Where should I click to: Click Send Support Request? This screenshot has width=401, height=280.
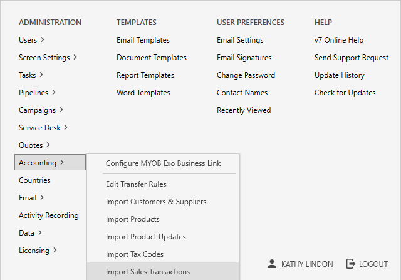[352, 58]
